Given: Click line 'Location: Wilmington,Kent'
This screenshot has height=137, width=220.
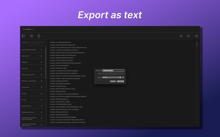Looking at the screenshot, I should 58,68.
